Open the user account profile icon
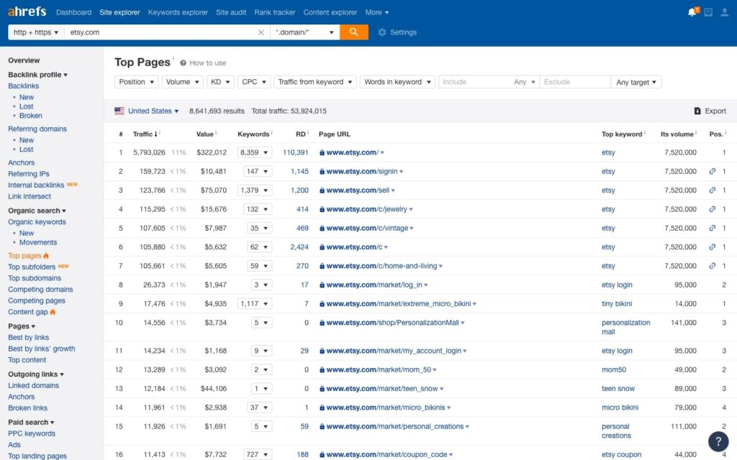 click(725, 12)
